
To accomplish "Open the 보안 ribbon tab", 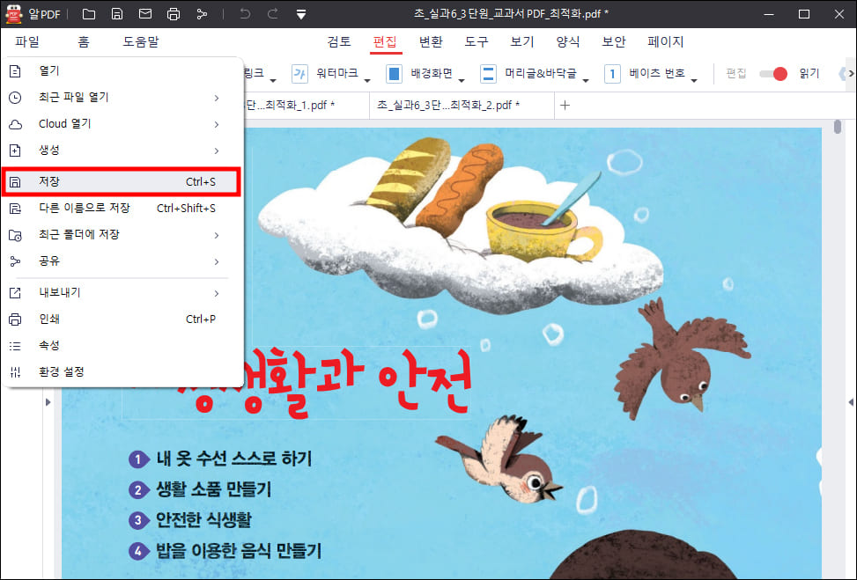I will 614,41.
